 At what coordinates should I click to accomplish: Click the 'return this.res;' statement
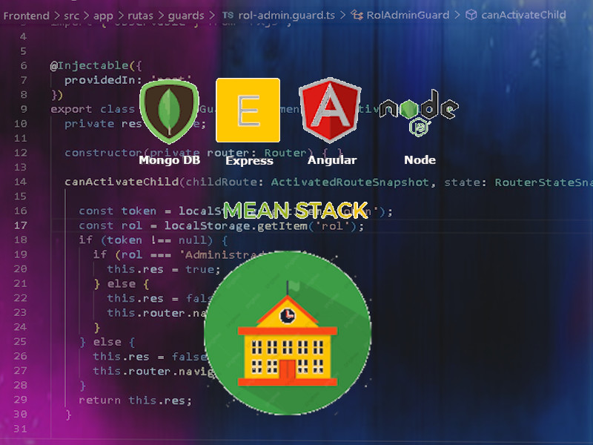pyautogui.click(x=136, y=400)
